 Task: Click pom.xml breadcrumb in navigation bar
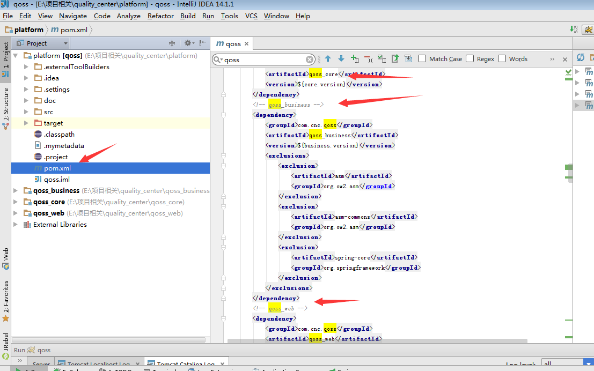point(69,29)
